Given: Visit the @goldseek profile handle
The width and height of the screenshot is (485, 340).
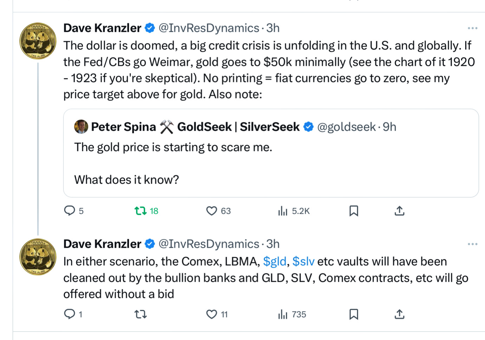Looking at the screenshot, I should 346,127.
